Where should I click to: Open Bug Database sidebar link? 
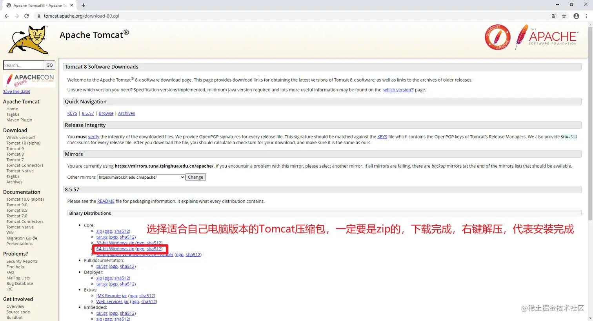(20, 284)
